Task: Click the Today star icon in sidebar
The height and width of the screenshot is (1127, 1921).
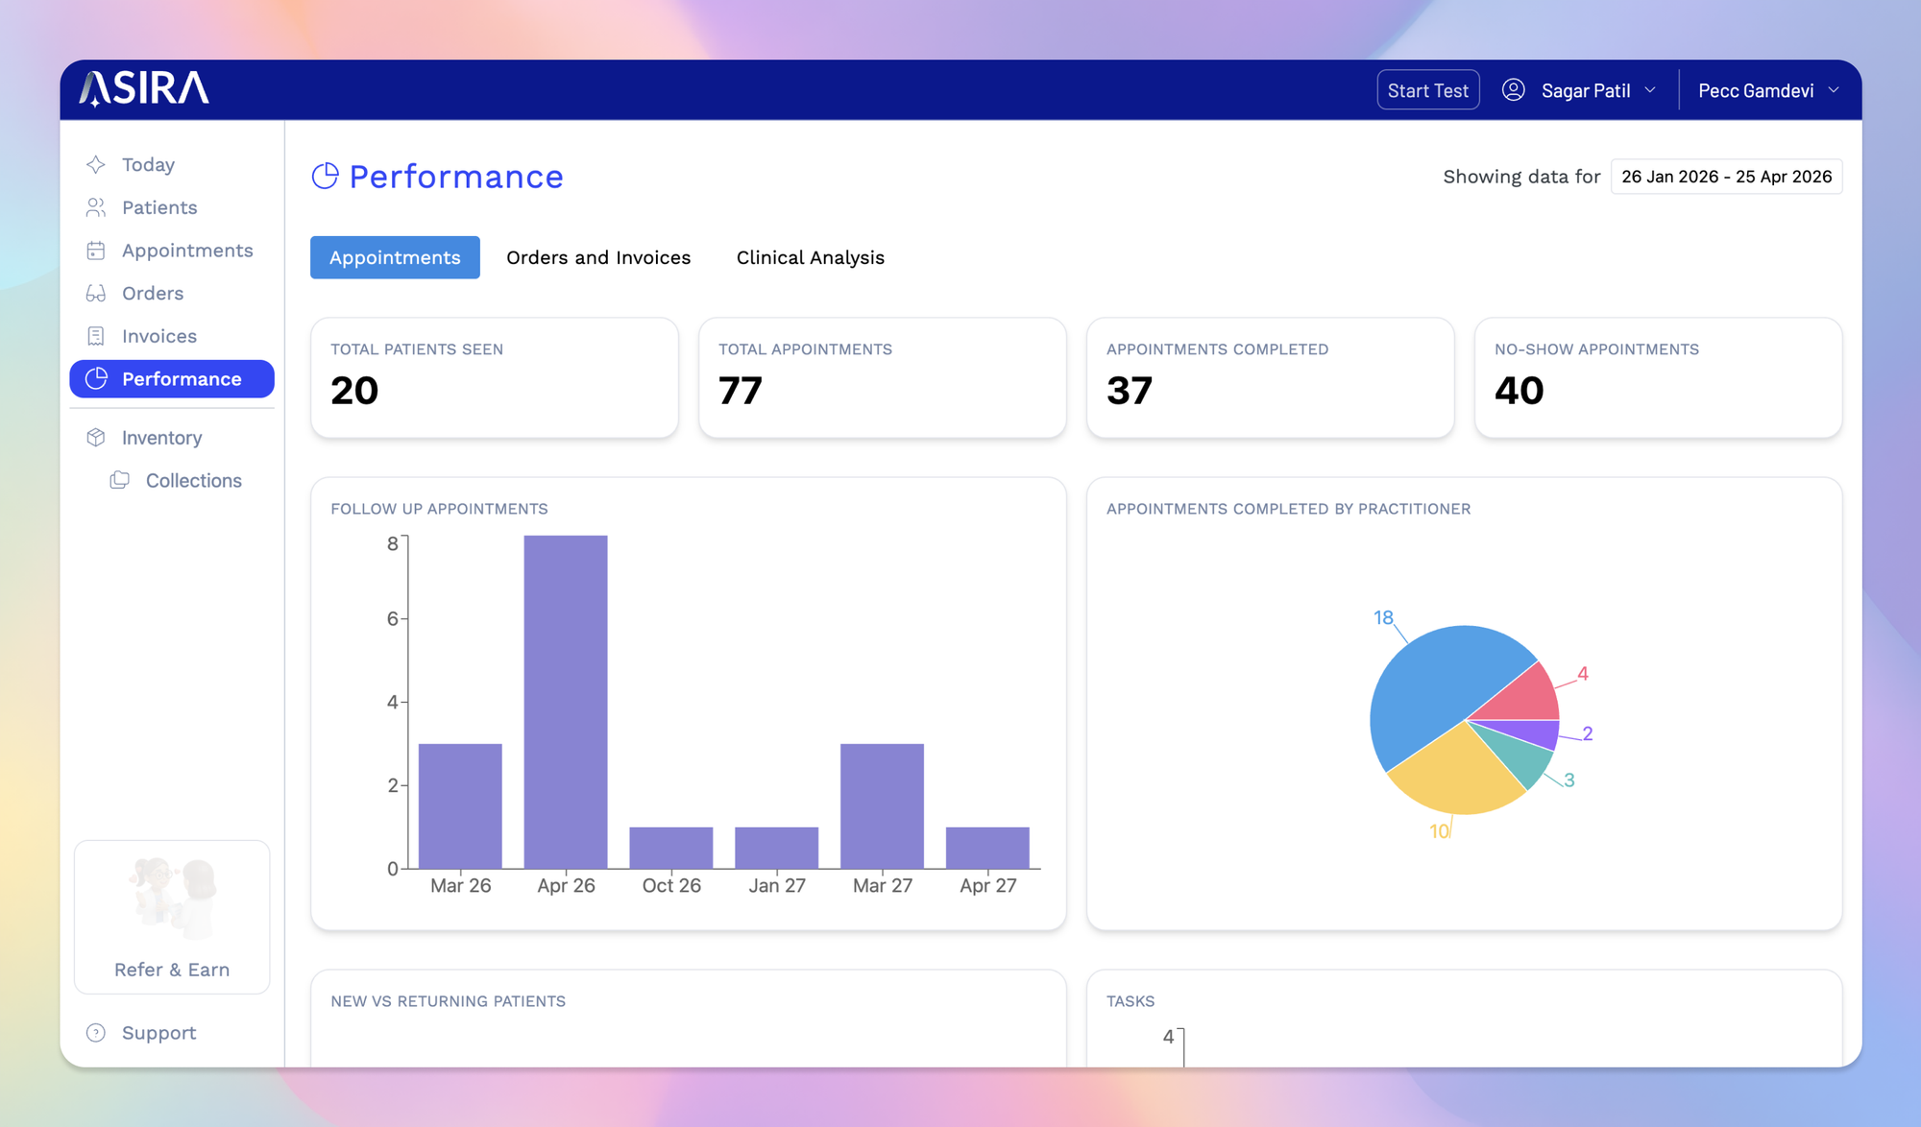Action: point(96,165)
